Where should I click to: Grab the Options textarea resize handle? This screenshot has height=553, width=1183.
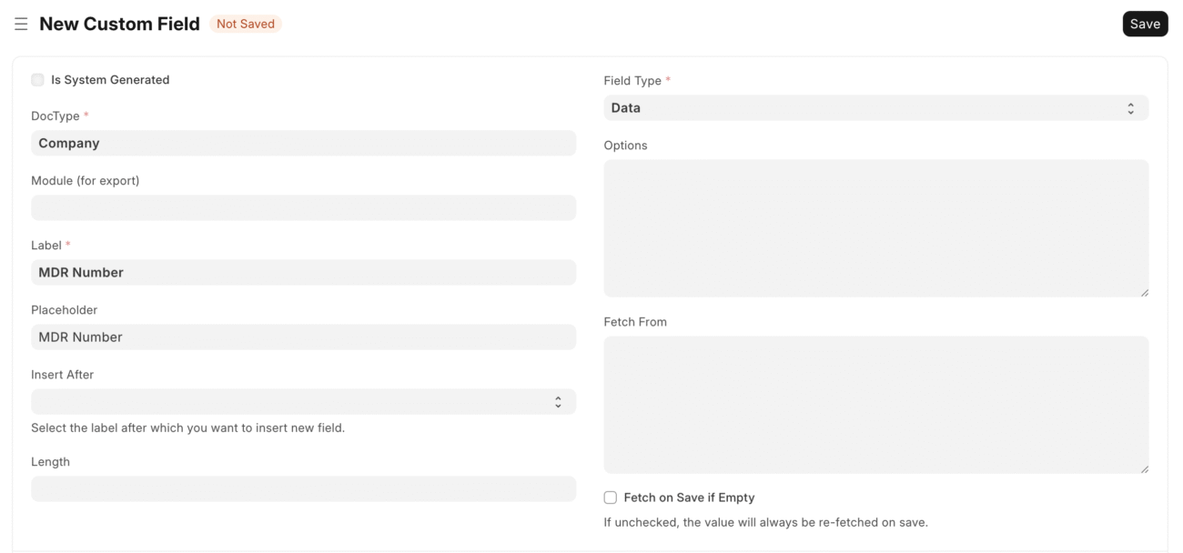[1144, 292]
